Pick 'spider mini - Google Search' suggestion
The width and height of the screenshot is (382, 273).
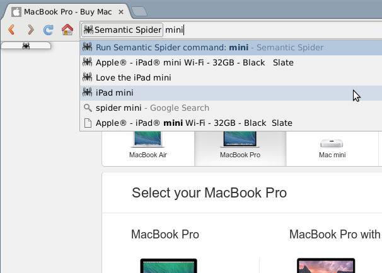[x=152, y=108]
